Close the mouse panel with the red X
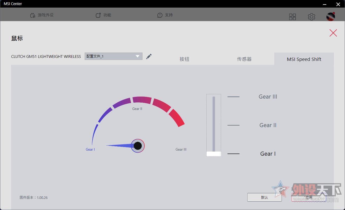Image resolution: width=345 pixels, height=210 pixels. (x=333, y=33)
